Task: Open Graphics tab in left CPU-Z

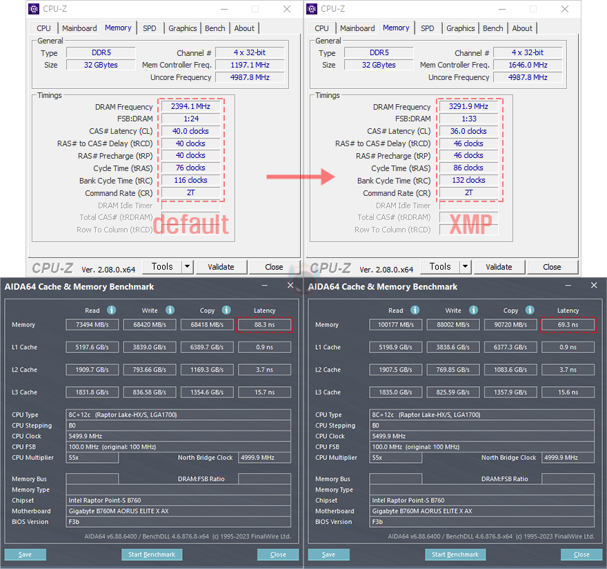Action: coord(182,28)
